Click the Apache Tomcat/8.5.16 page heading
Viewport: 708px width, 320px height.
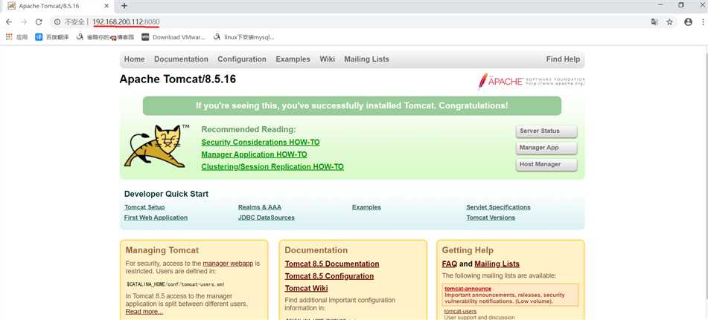tap(177, 79)
